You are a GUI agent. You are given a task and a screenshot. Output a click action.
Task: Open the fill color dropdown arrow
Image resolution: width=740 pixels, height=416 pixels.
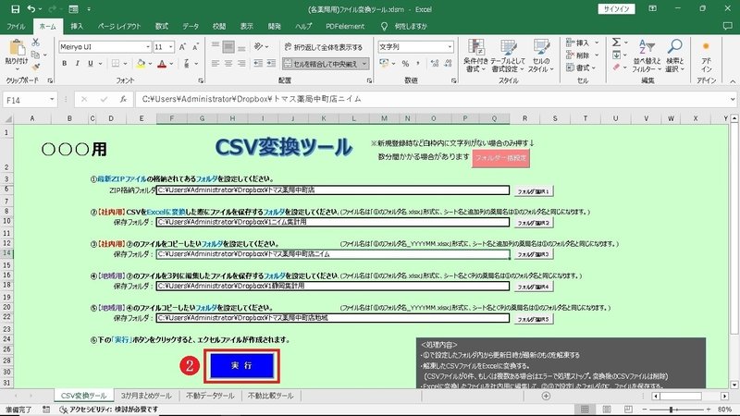[150, 63]
